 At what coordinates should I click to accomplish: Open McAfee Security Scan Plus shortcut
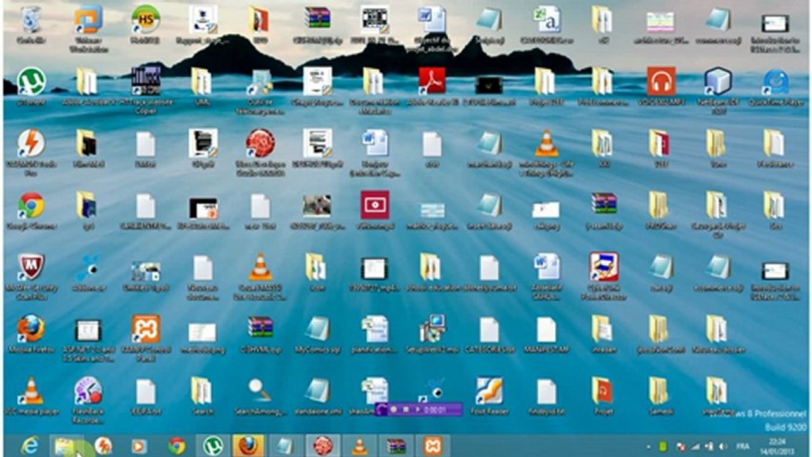(30, 267)
